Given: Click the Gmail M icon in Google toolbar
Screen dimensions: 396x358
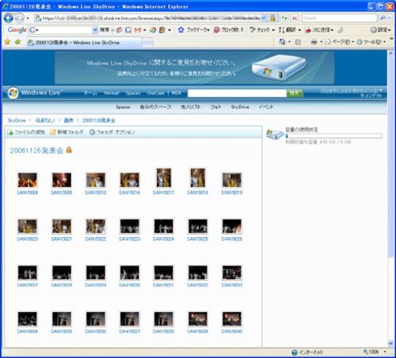Looking at the screenshot, I should coord(138,30).
